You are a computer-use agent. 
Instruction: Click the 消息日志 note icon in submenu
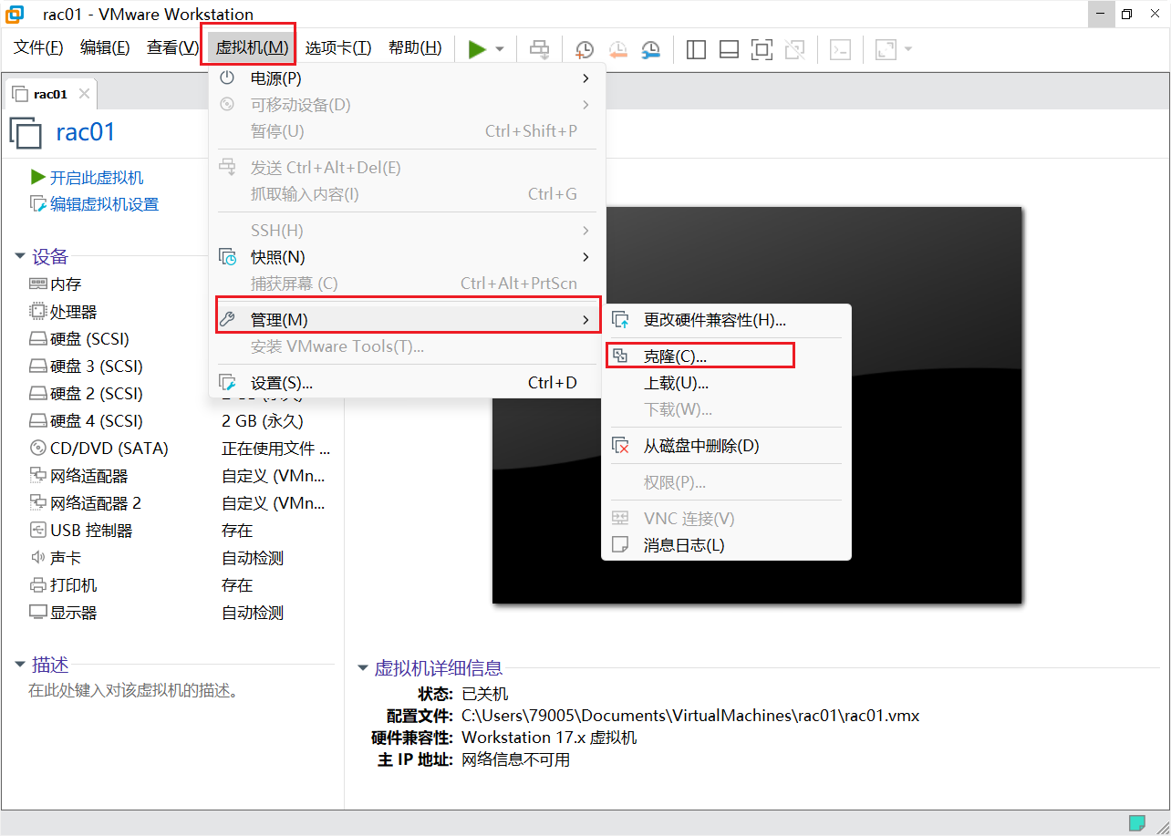tap(620, 545)
